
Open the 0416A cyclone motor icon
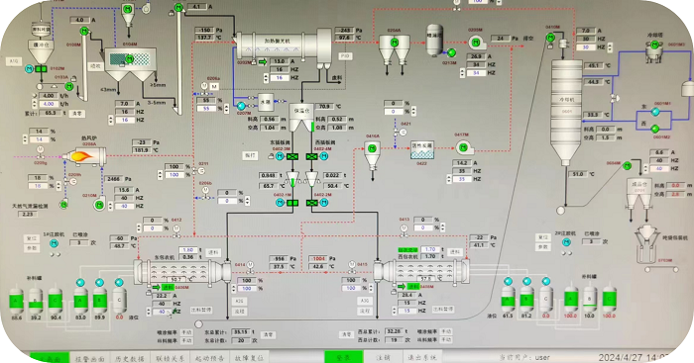(x=372, y=148)
